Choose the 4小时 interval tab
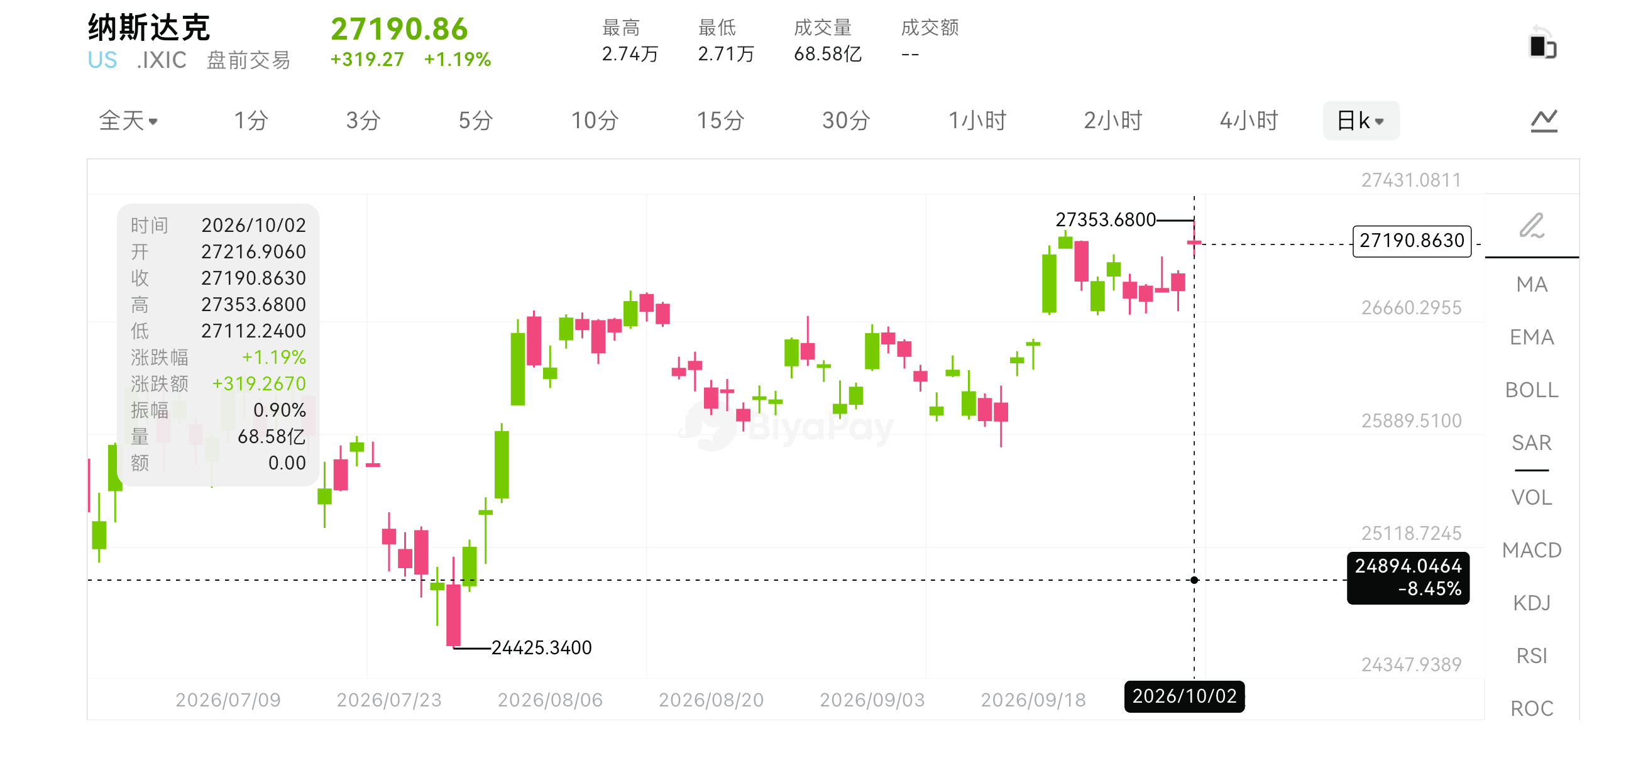 [1248, 120]
